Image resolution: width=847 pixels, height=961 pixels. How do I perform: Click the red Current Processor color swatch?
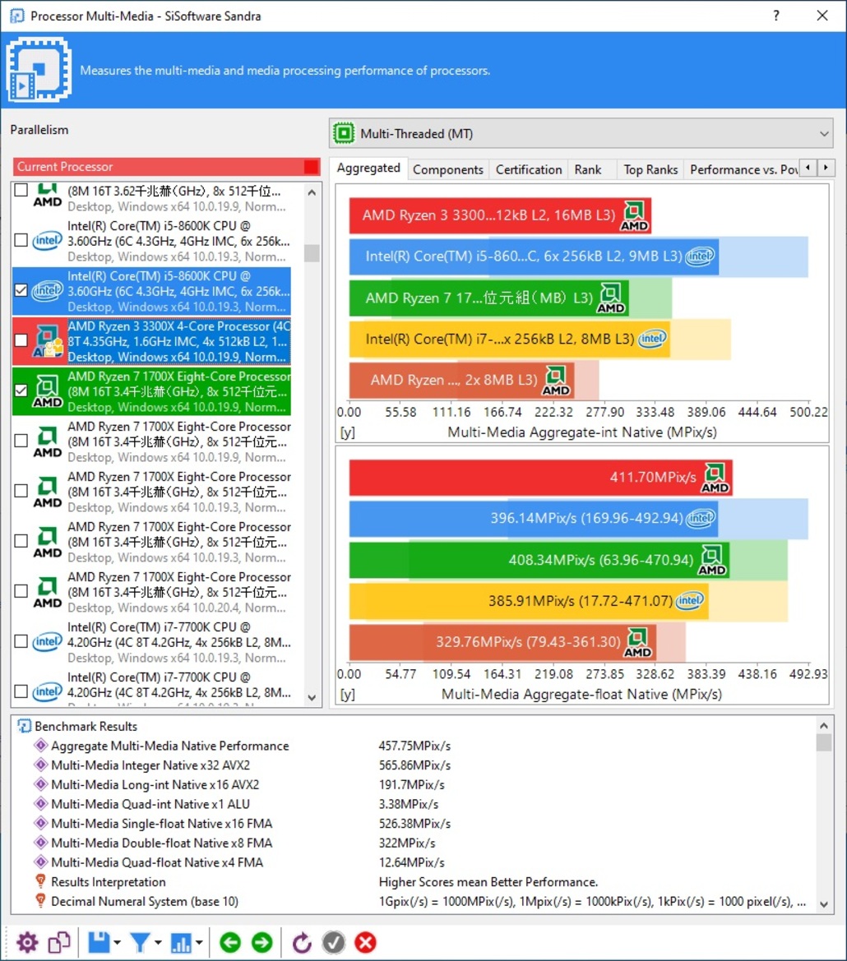(x=312, y=167)
